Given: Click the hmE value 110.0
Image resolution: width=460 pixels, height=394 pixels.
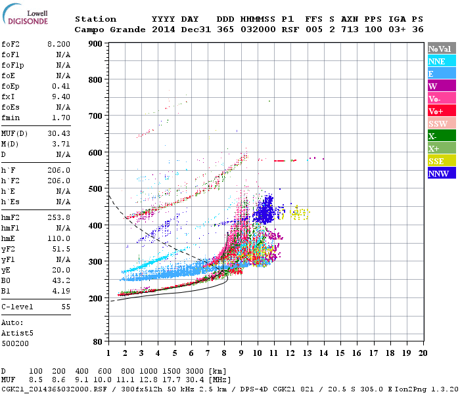Looking at the screenshot, I should tap(58, 238).
